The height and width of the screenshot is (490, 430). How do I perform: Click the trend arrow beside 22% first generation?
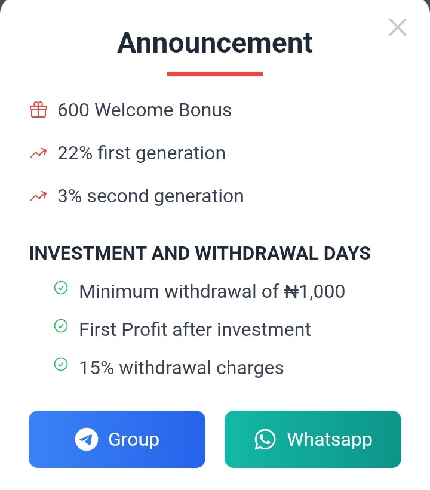pyautogui.click(x=38, y=153)
